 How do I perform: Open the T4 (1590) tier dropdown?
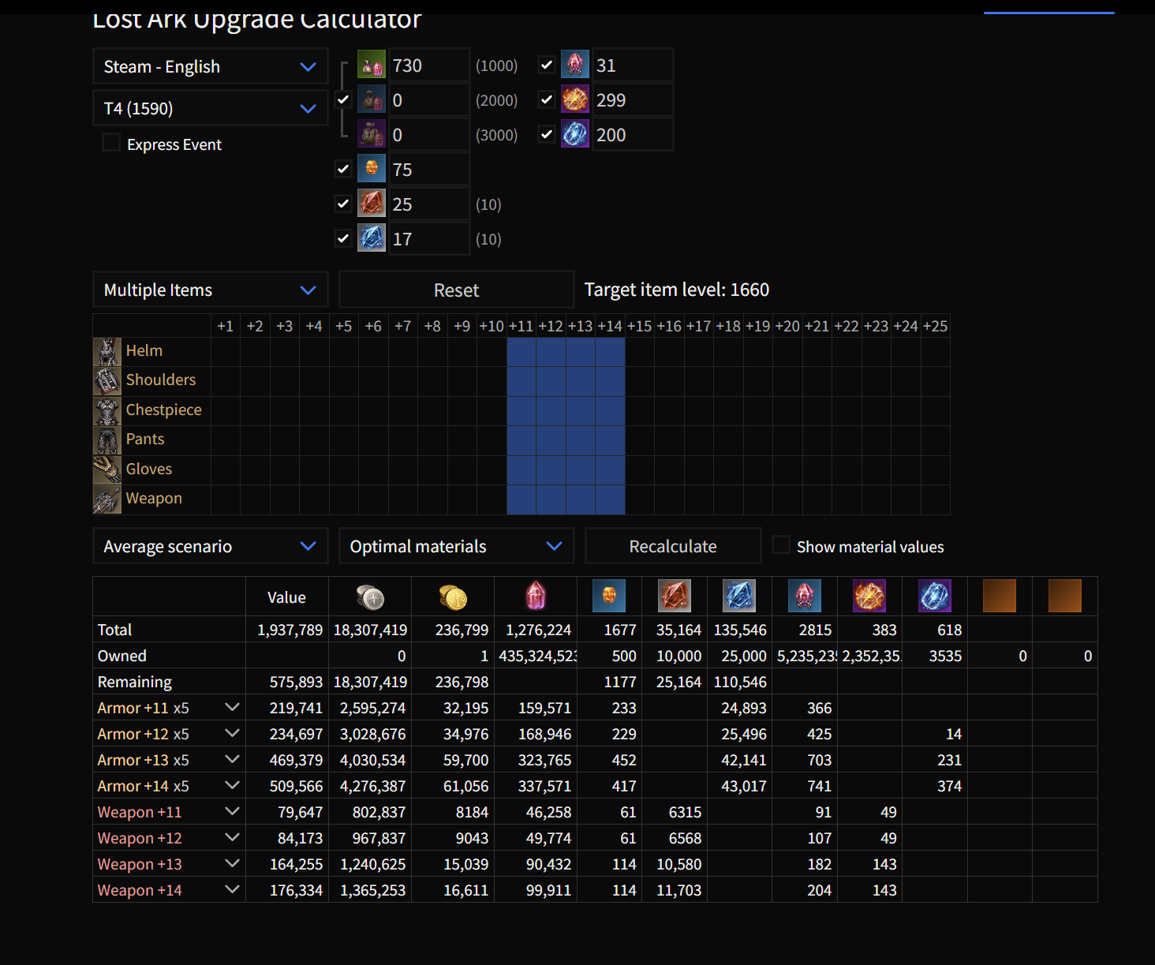point(210,108)
